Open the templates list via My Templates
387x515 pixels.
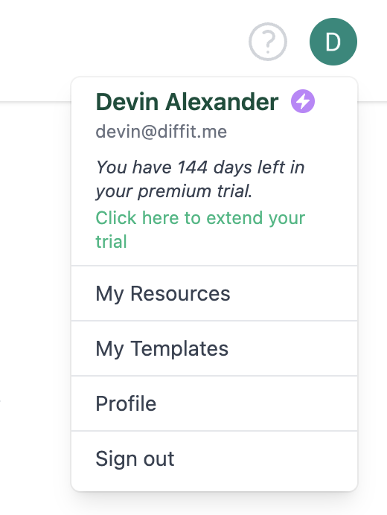tap(214, 348)
